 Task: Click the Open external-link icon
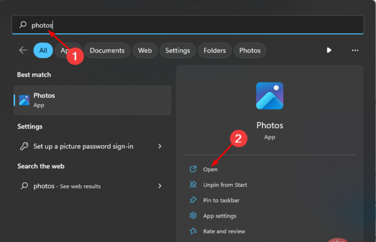coord(193,169)
